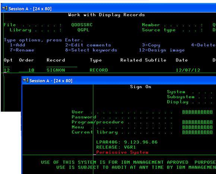Click the User input field in Sign On
This screenshot has height=174, width=216.
[x=197, y=112]
